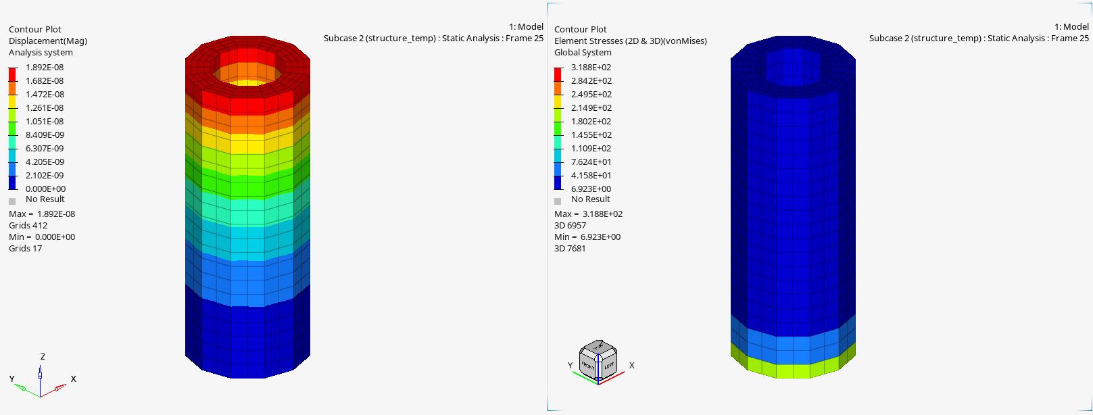Click the FRONT face of view cube
This screenshot has height=415, width=1093.
point(588,366)
